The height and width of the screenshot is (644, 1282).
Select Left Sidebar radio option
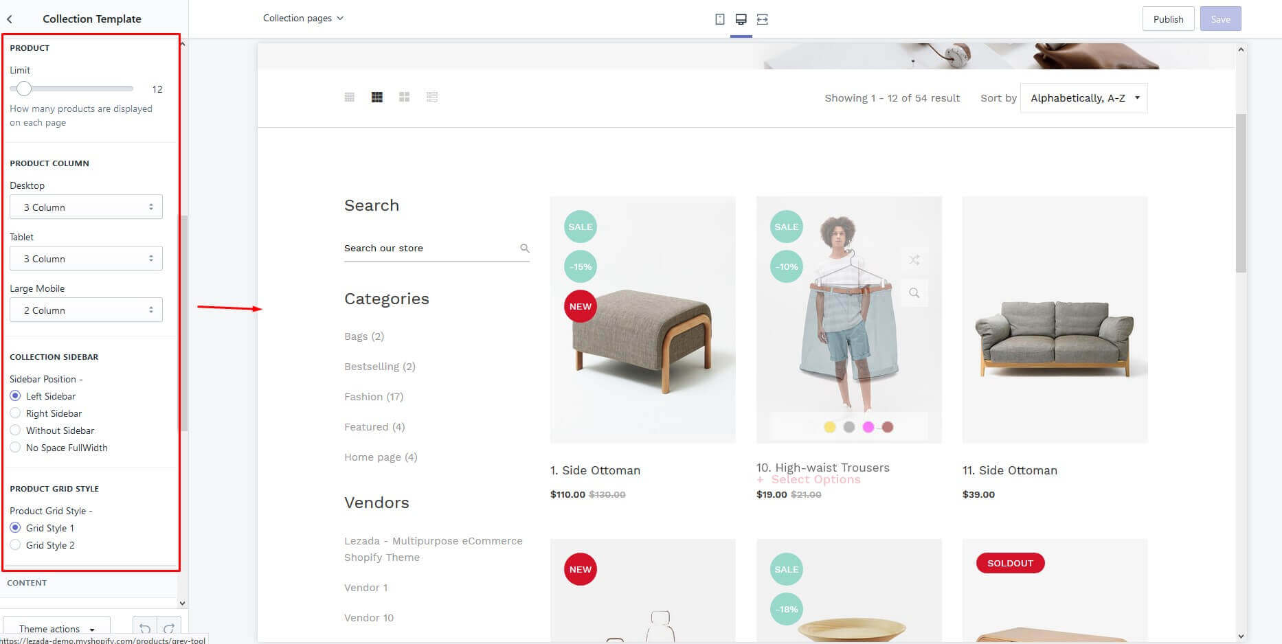tap(15, 396)
